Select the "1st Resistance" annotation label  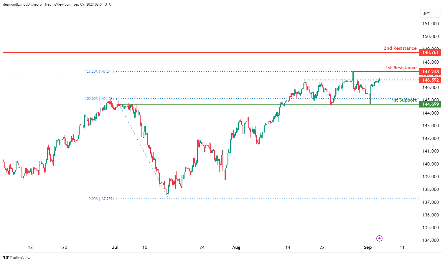click(x=401, y=68)
